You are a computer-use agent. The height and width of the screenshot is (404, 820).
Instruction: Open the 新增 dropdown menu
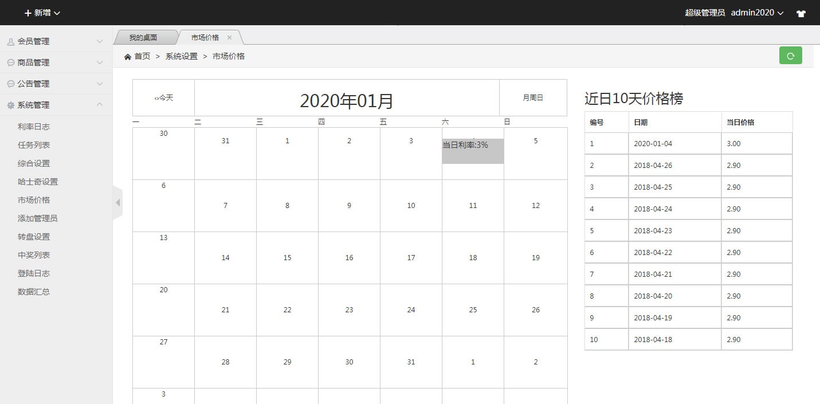(x=42, y=13)
